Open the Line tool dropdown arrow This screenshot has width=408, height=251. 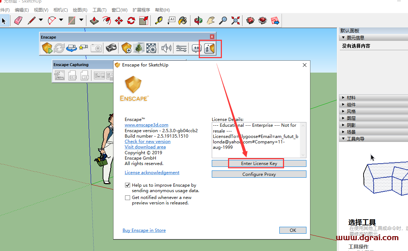point(41,20)
